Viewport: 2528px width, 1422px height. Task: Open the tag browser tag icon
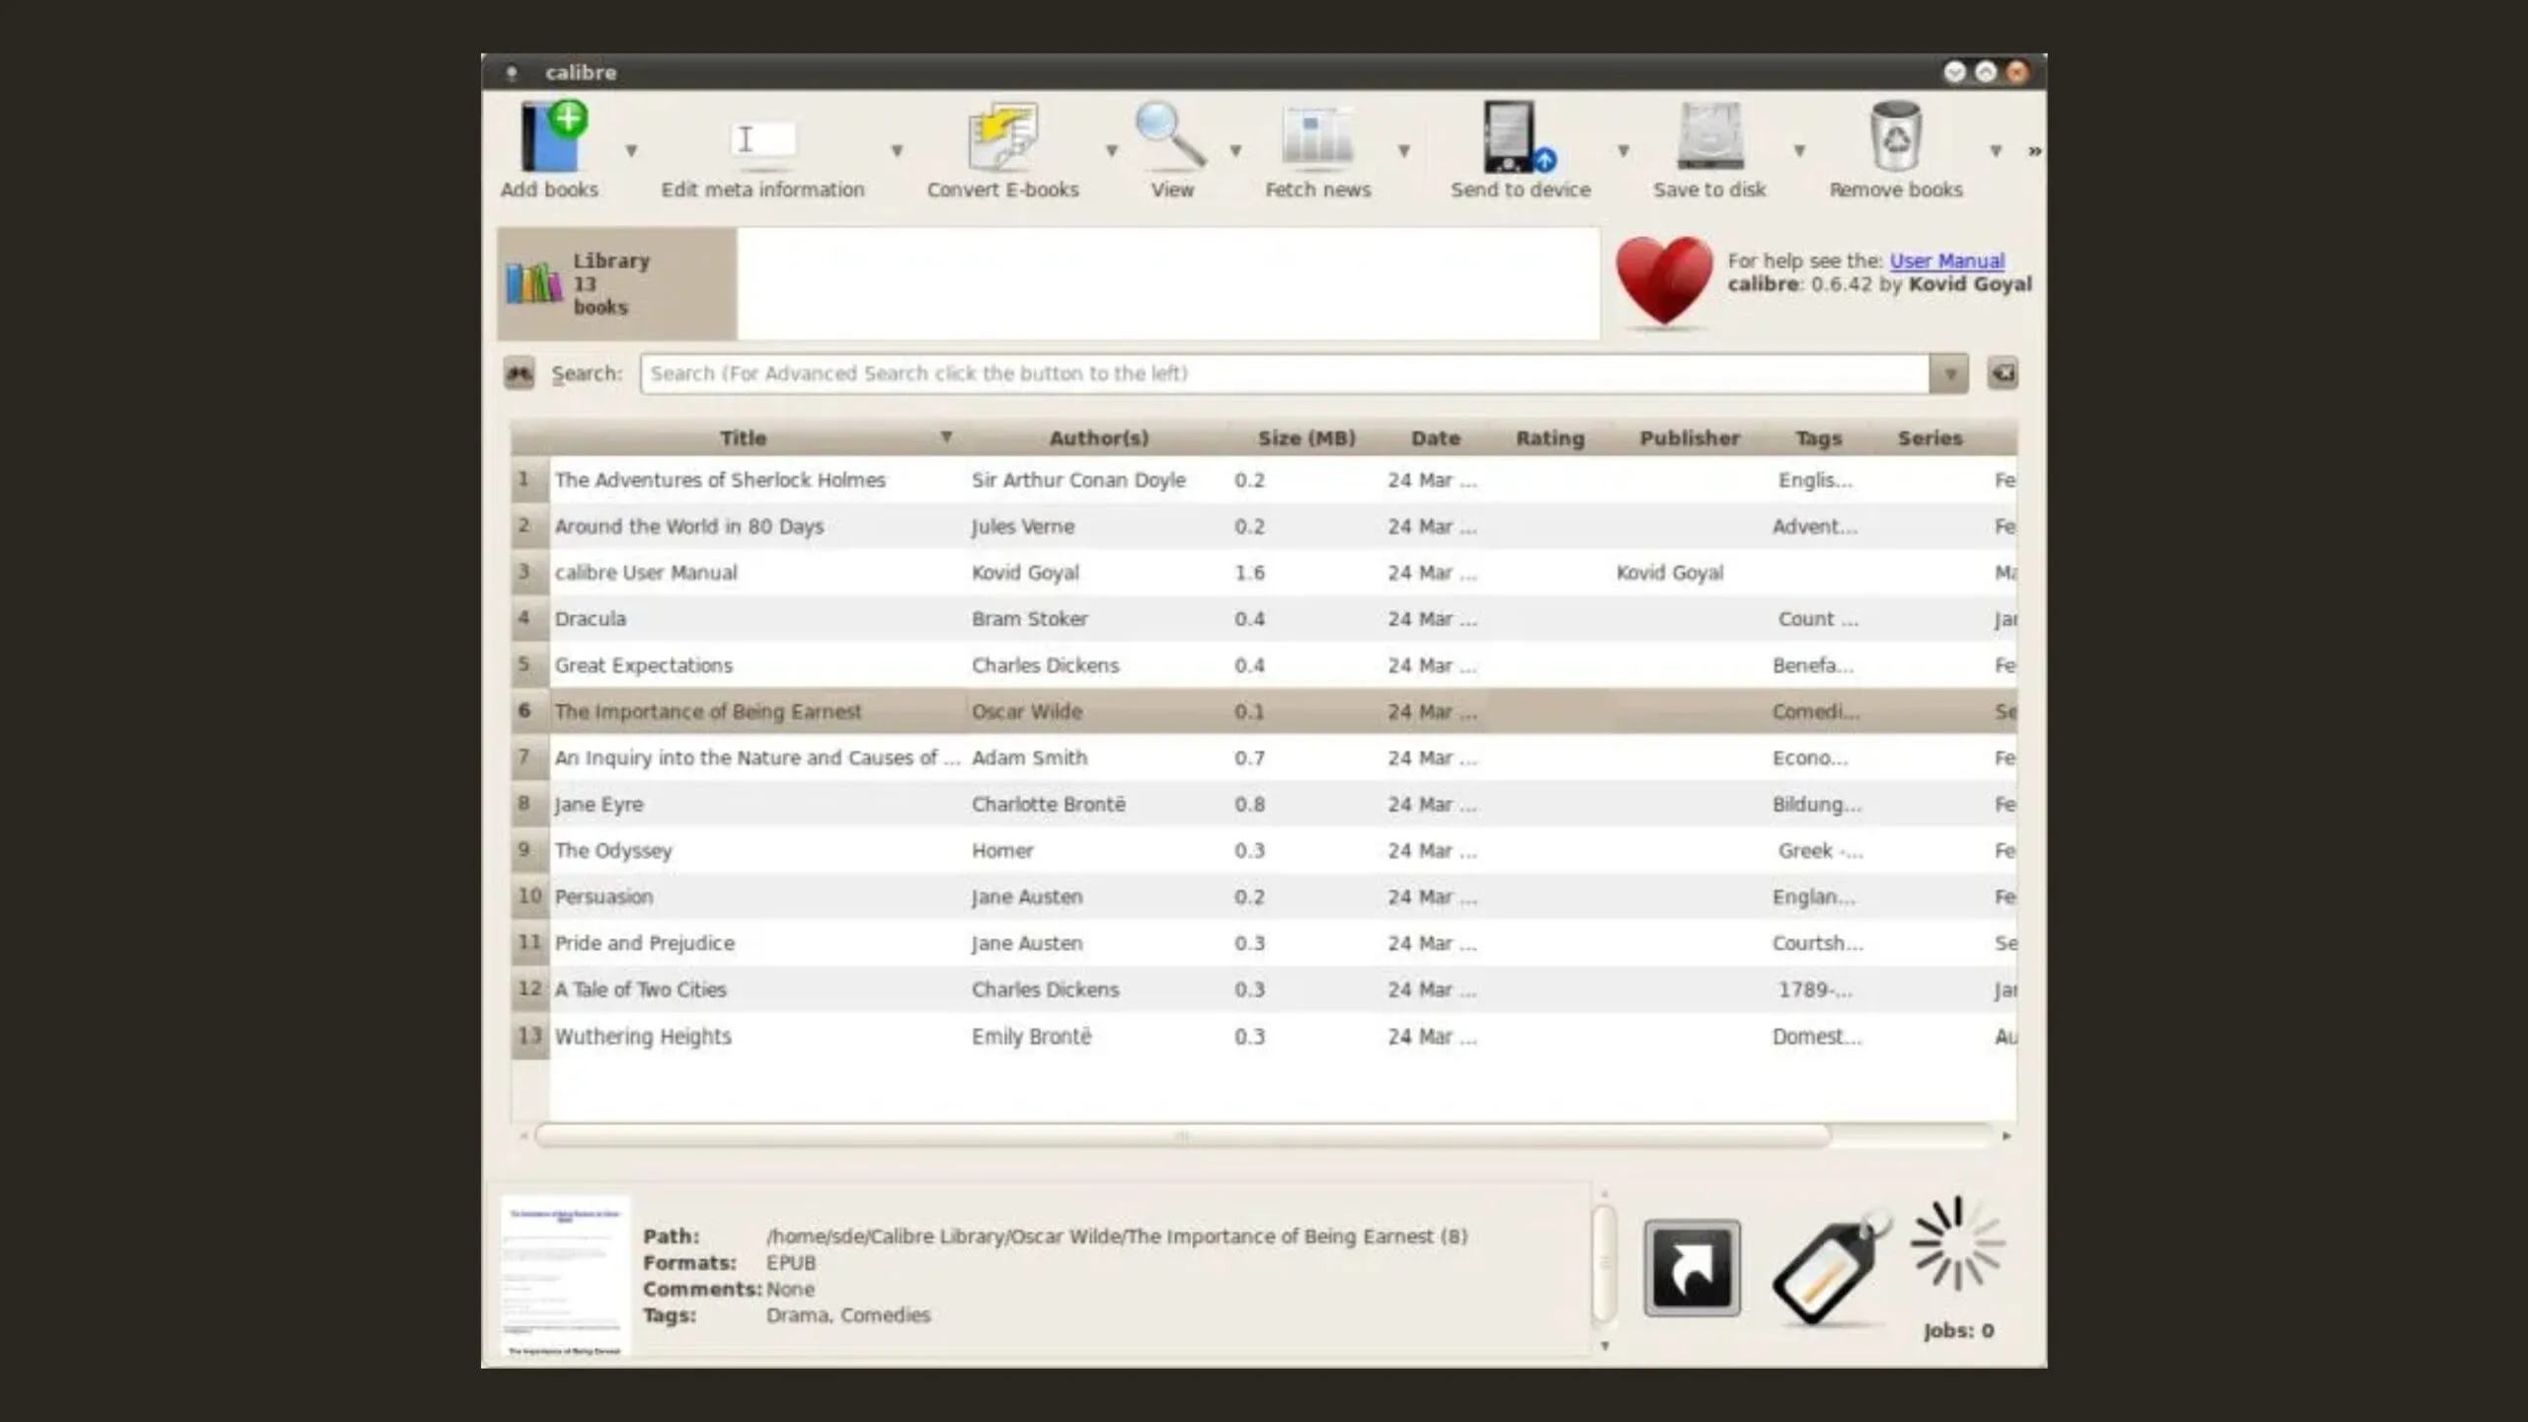pyautogui.click(x=1830, y=1268)
